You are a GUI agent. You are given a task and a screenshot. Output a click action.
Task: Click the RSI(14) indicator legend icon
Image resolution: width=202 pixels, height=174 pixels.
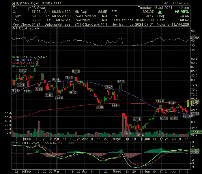[x=14, y=28]
